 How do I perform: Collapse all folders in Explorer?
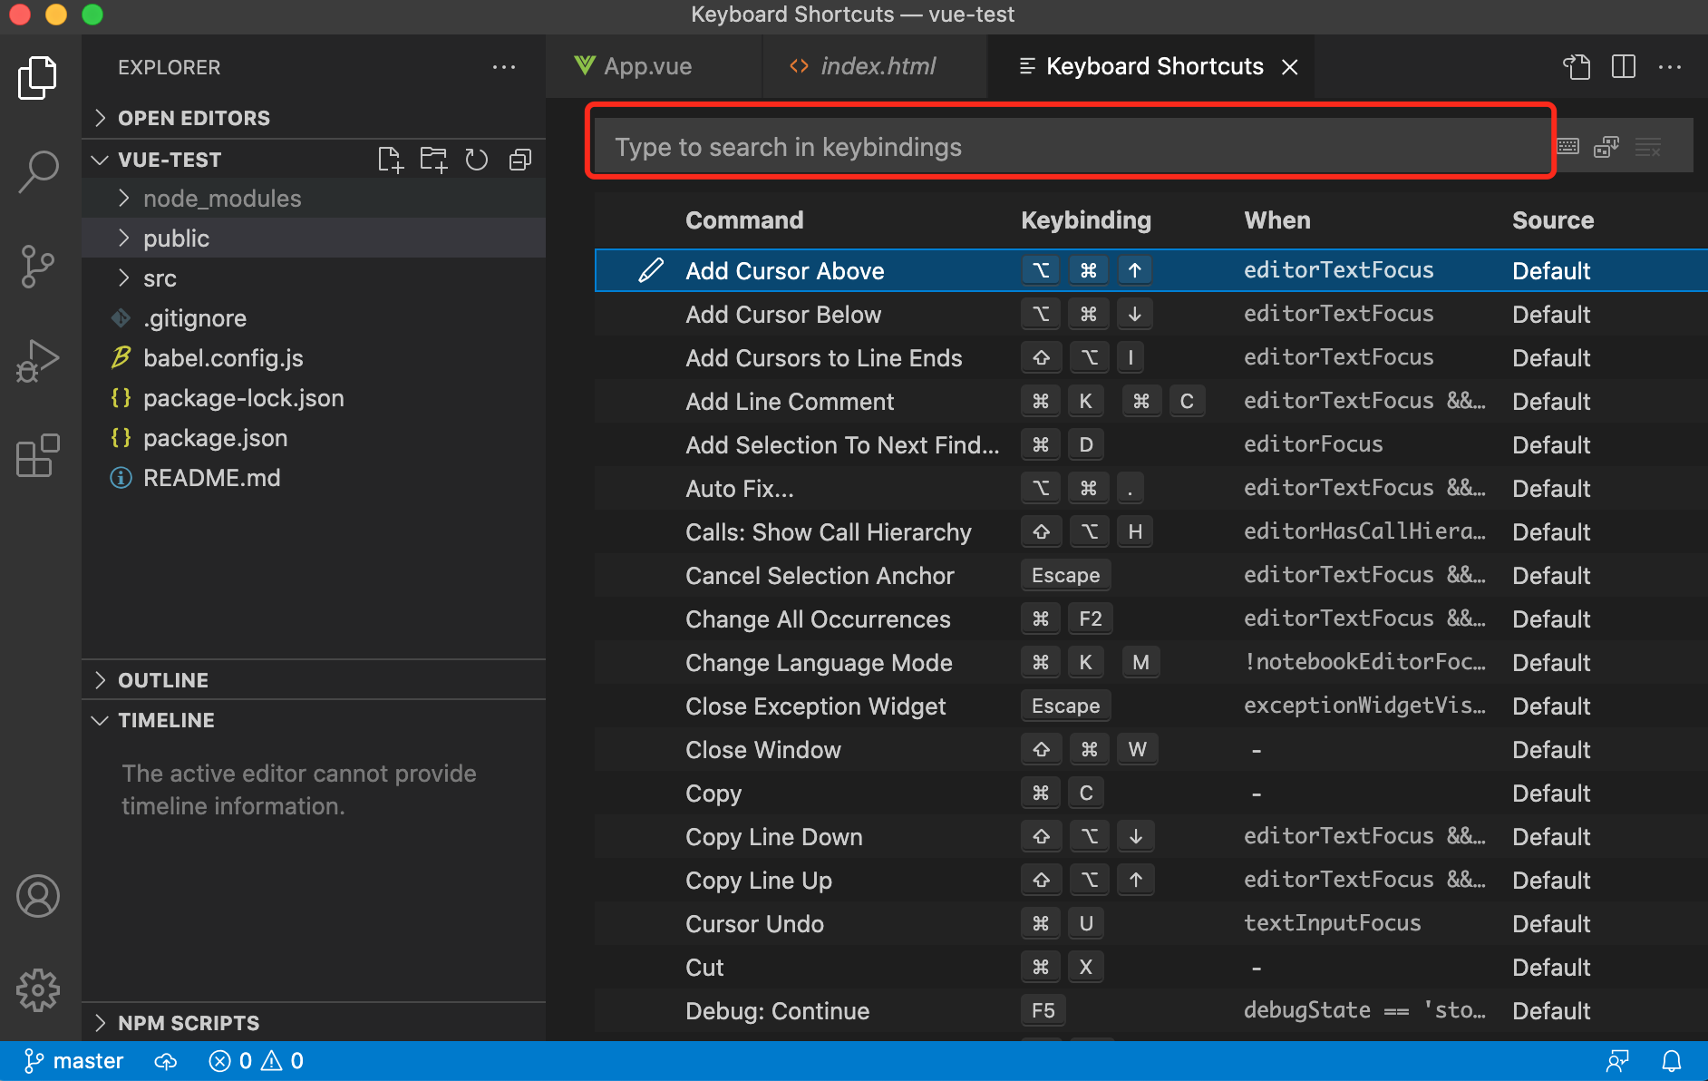click(x=520, y=160)
